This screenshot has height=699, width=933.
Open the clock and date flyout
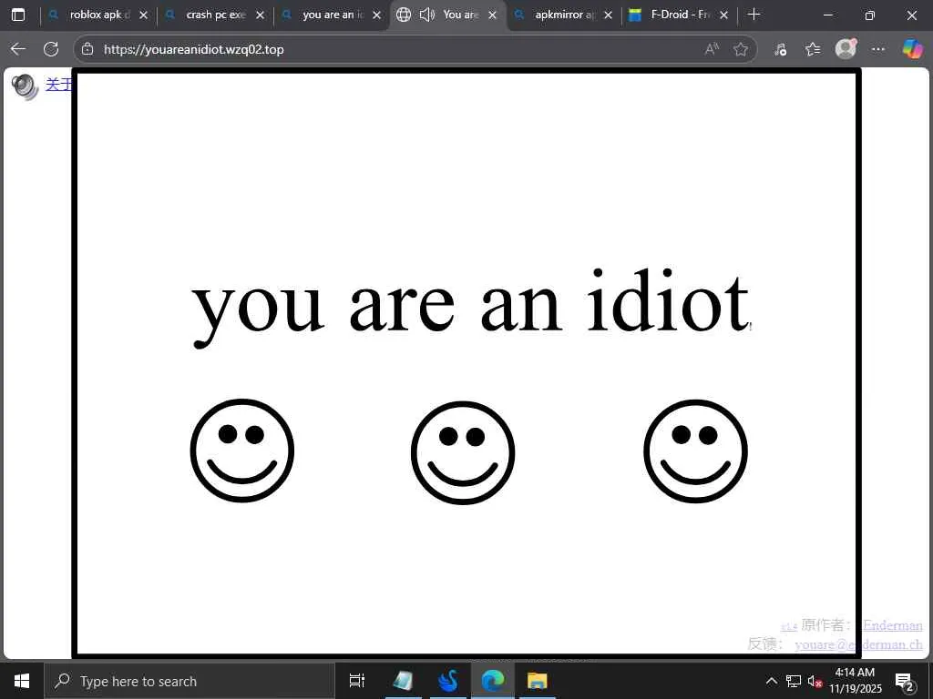click(855, 681)
